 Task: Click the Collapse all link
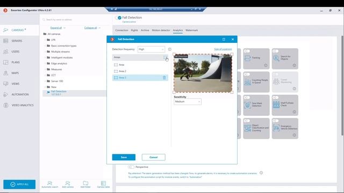pos(90,28)
